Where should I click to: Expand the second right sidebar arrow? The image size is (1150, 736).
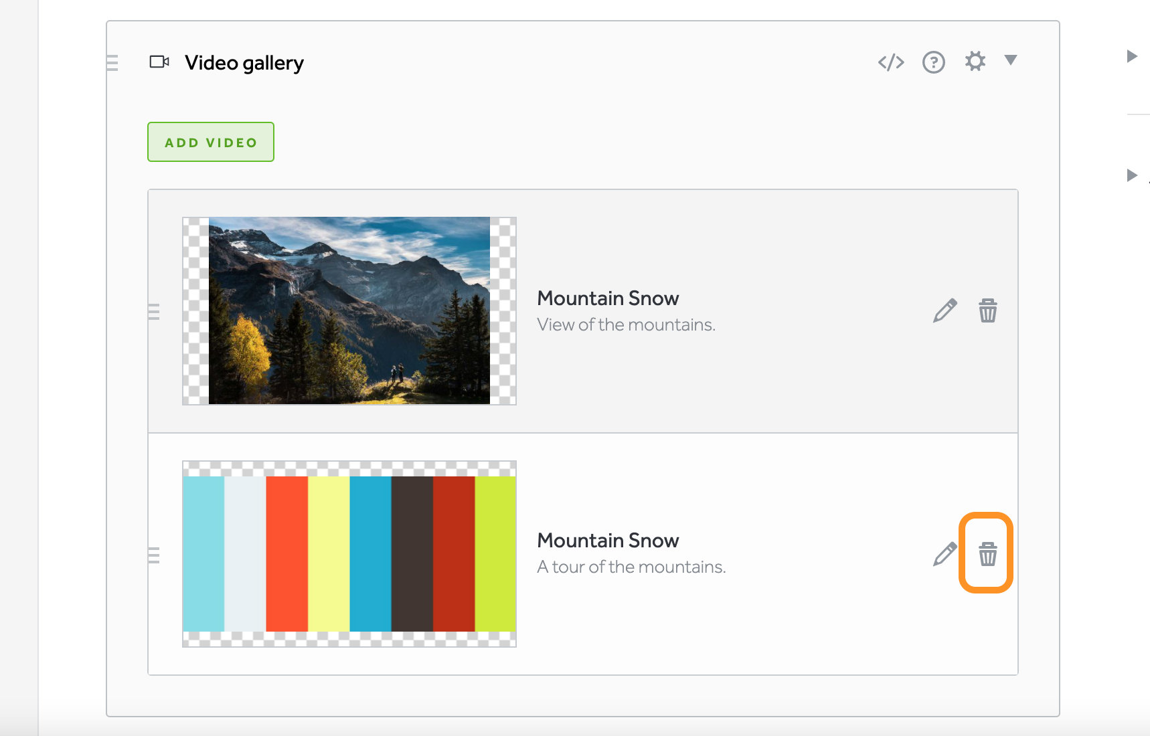tap(1132, 175)
